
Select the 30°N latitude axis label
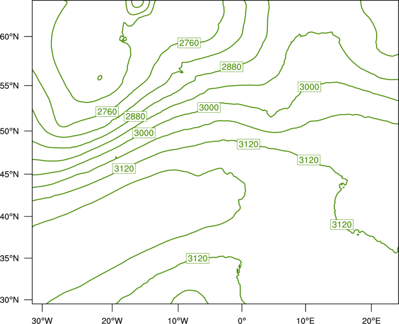click(9, 300)
